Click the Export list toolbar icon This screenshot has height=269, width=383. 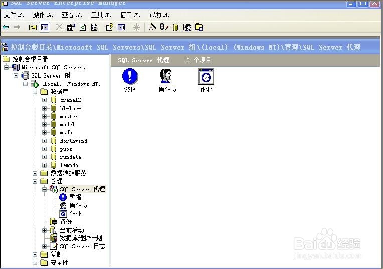tap(94, 27)
